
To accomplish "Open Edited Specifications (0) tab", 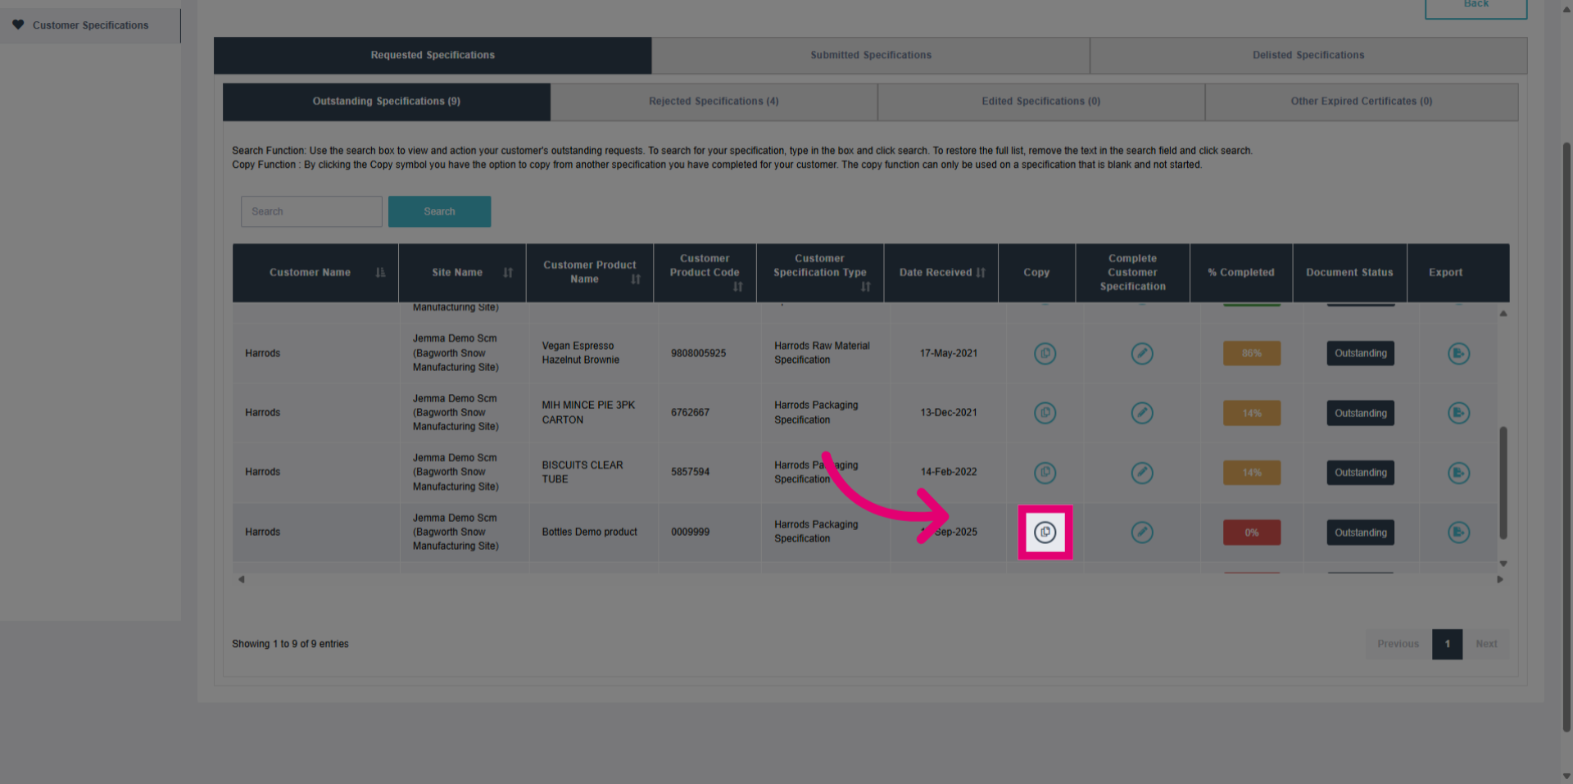I will (x=1041, y=102).
